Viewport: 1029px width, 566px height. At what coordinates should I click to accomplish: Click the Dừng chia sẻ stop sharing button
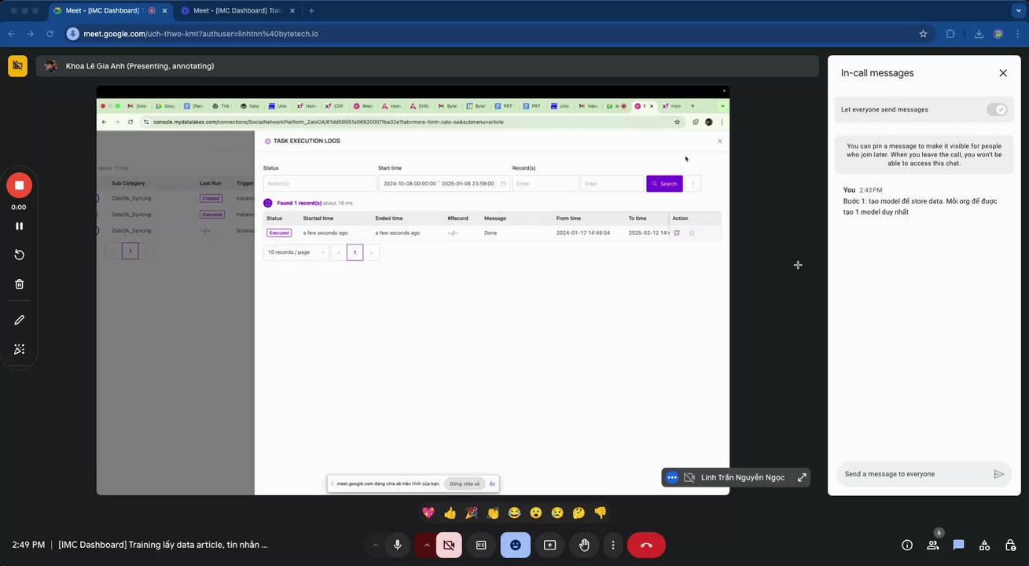(x=465, y=483)
